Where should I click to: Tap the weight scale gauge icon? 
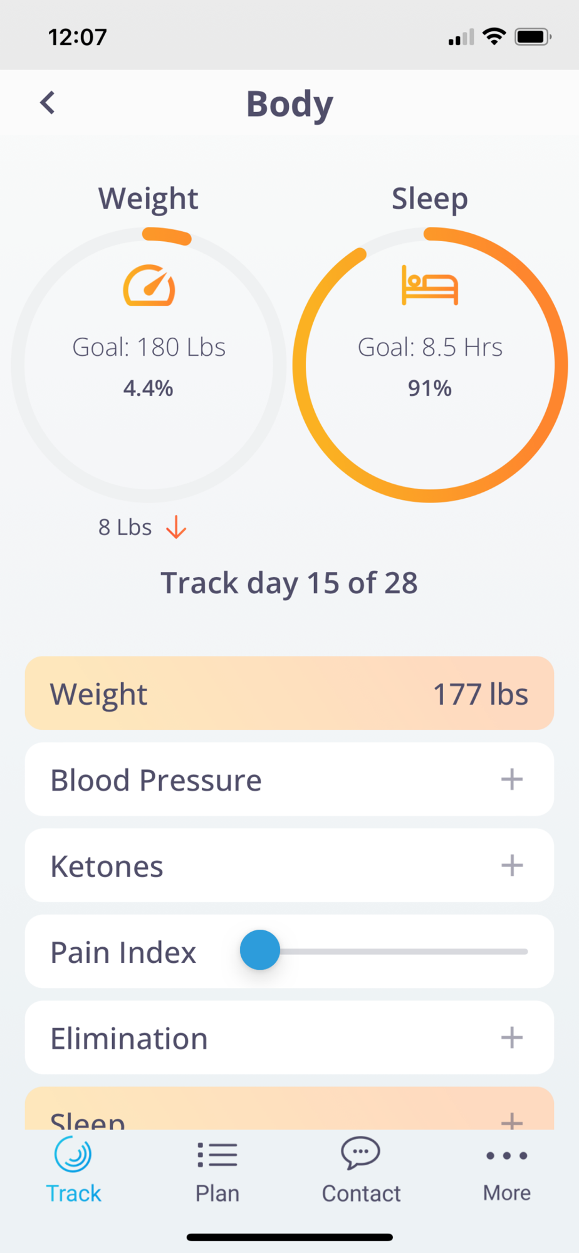point(149,286)
